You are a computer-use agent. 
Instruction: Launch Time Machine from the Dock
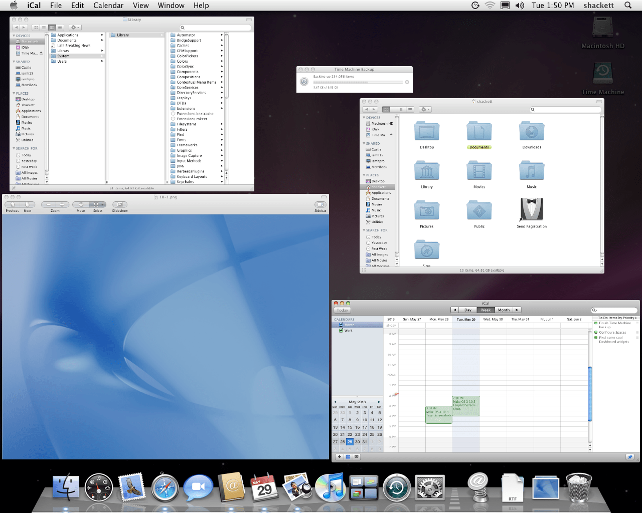[x=397, y=487]
